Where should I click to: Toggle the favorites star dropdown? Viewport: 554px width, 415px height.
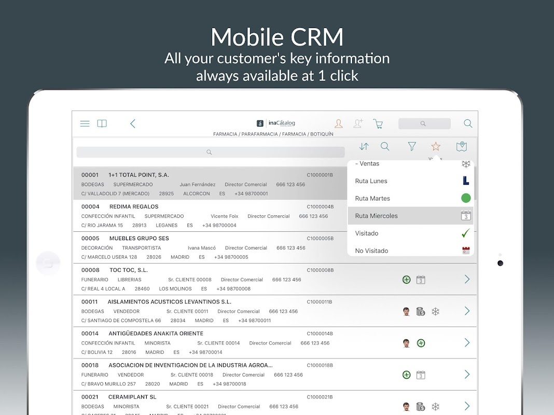(436, 146)
